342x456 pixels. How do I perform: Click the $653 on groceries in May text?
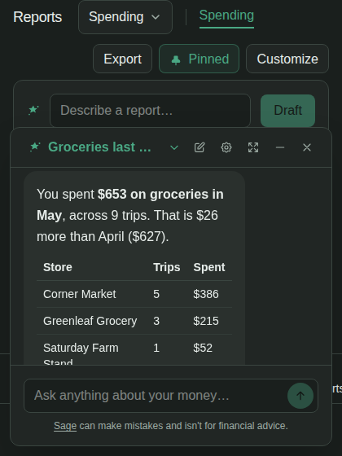click(130, 204)
